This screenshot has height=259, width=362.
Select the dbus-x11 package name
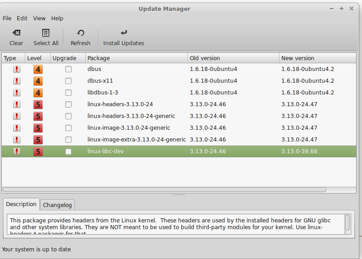100,80
